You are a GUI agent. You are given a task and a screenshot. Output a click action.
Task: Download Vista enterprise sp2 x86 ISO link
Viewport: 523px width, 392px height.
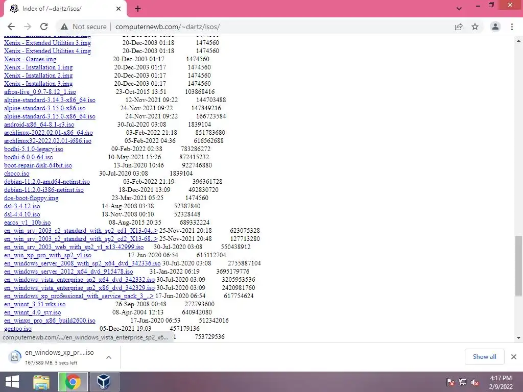79,288
